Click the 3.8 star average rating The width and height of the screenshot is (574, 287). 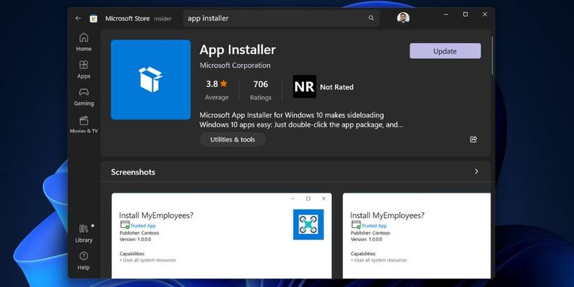click(x=216, y=90)
